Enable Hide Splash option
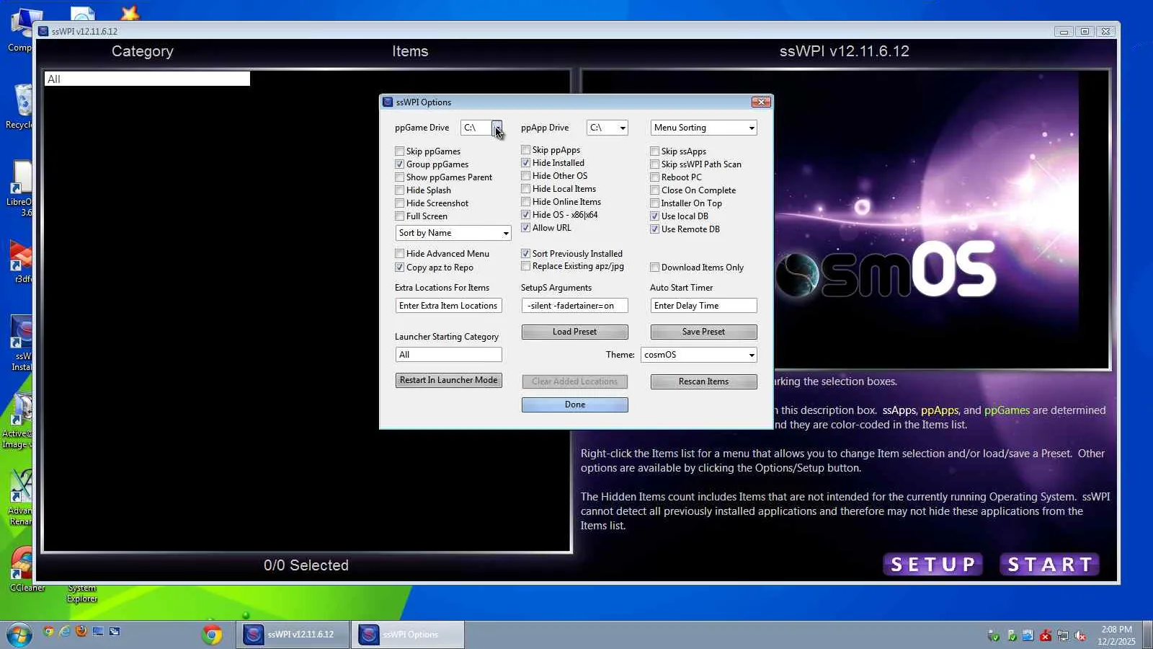This screenshot has height=649, width=1153. (399, 190)
